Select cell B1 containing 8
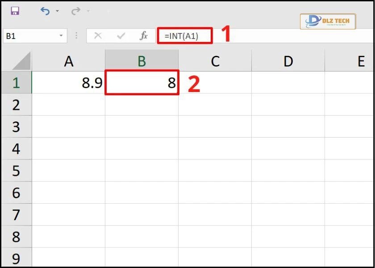 (x=142, y=82)
